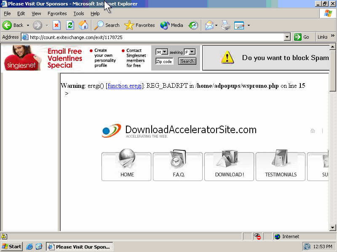Click the Internet zone globe icon
337x252 pixels.
tap(278, 236)
